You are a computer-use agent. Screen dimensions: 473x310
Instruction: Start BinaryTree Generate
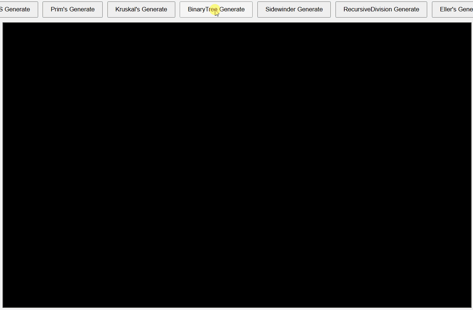coord(216,10)
